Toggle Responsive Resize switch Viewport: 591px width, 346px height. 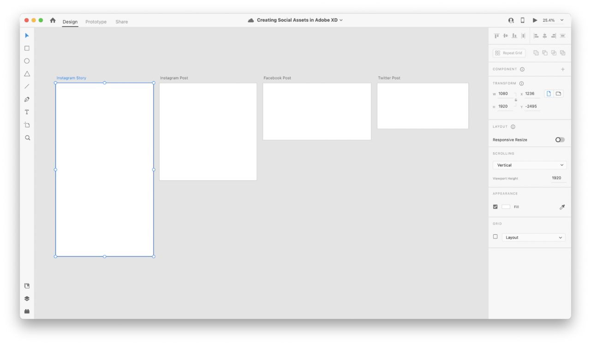[x=560, y=140]
